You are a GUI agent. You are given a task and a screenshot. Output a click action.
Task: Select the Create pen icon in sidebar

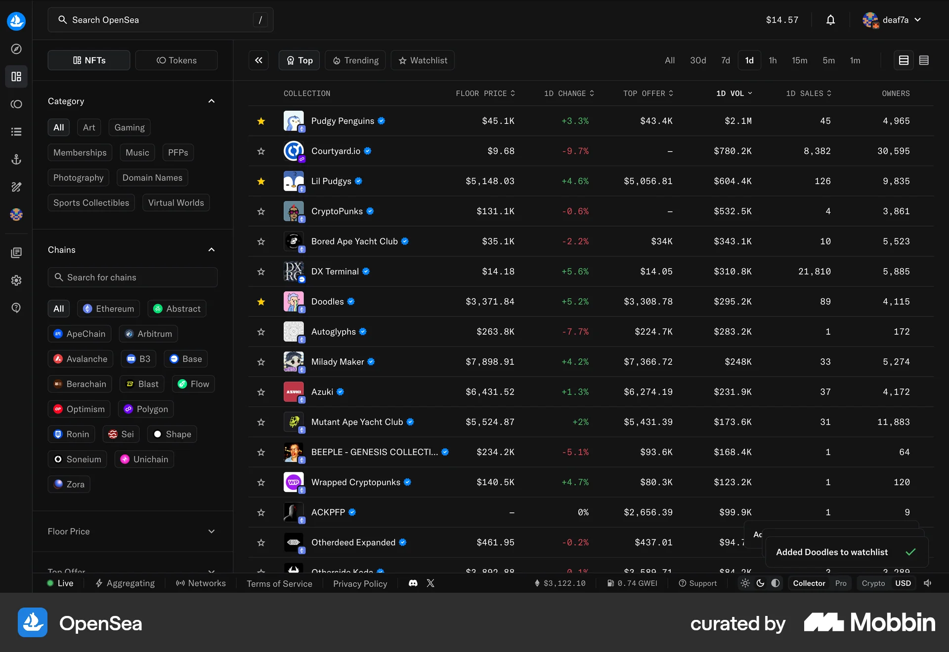pos(16,187)
